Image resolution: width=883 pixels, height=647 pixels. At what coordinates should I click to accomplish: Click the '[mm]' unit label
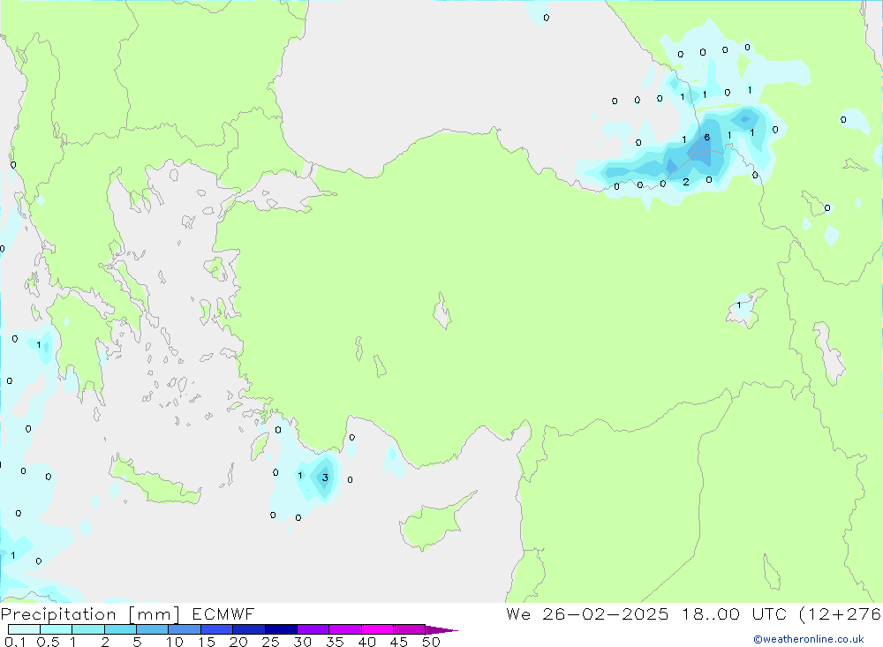point(155,614)
